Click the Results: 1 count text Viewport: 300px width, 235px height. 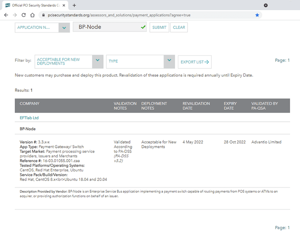pyautogui.click(x=24, y=90)
